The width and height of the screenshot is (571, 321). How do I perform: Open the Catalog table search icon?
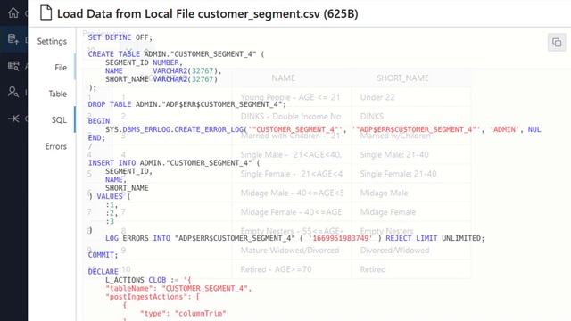pyautogui.click(x=13, y=66)
